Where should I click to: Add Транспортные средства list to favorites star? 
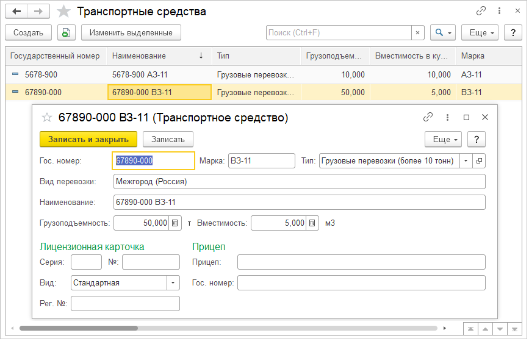click(x=63, y=12)
